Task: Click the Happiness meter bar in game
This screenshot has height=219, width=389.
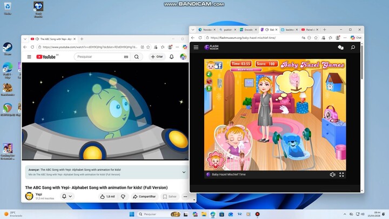Action: click(x=242, y=70)
